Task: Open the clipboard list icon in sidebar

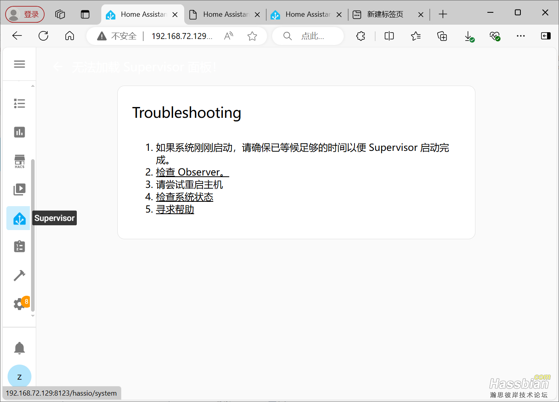Action: click(x=19, y=246)
